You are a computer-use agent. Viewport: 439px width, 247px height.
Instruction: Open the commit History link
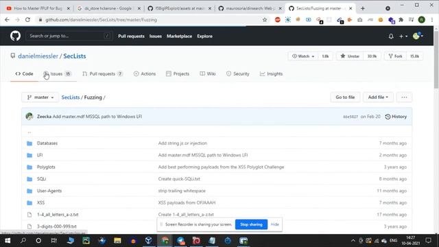coord(396,117)
